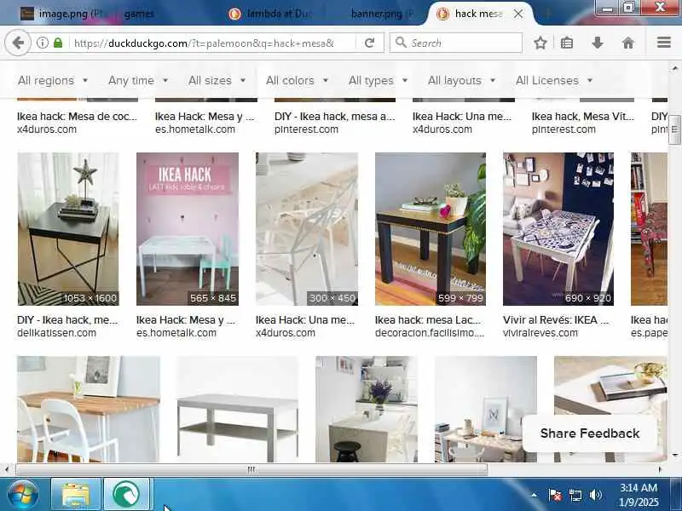Visit the delikatissen.com source link
Screen dimensions: 682x511
(x=56, y=333)
